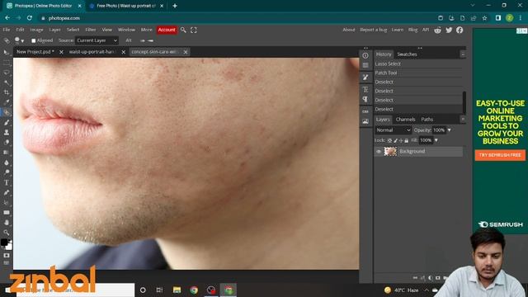Image resolution: width=528 pixels, height=297 pixels.
Task: Click the red Account button
Action: coord(167,30)
